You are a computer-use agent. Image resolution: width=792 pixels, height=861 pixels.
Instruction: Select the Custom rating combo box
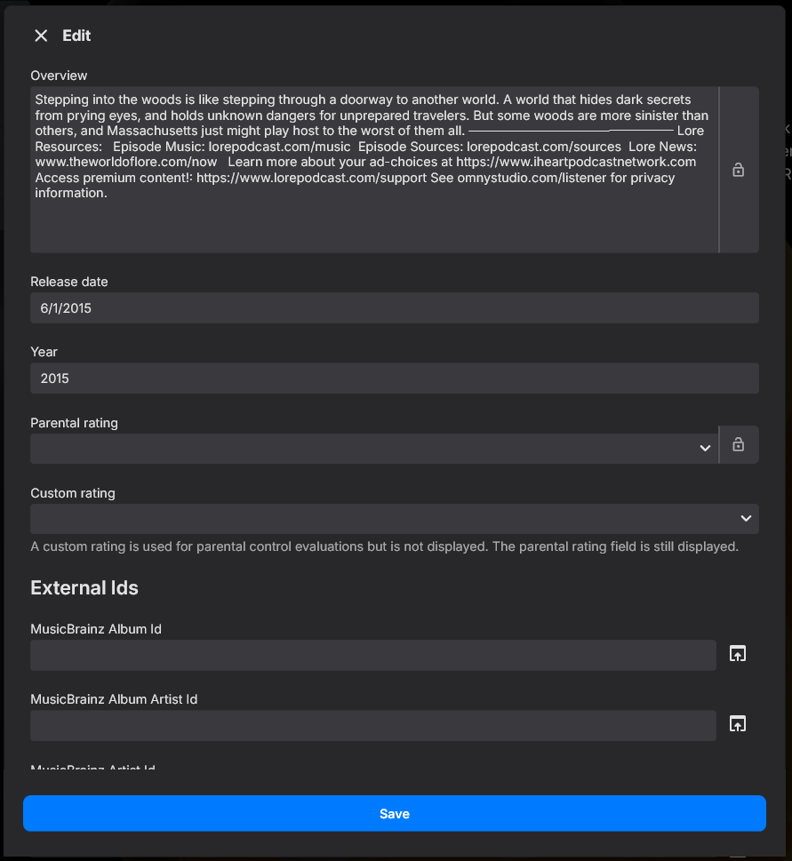click(395, 518)
